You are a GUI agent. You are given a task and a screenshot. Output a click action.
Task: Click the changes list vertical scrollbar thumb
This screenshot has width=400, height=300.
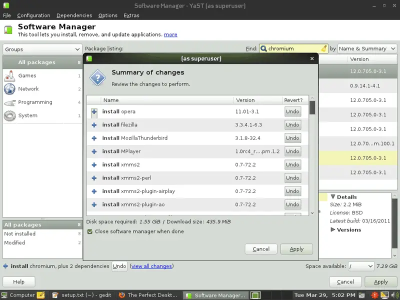tap(312, 107)
